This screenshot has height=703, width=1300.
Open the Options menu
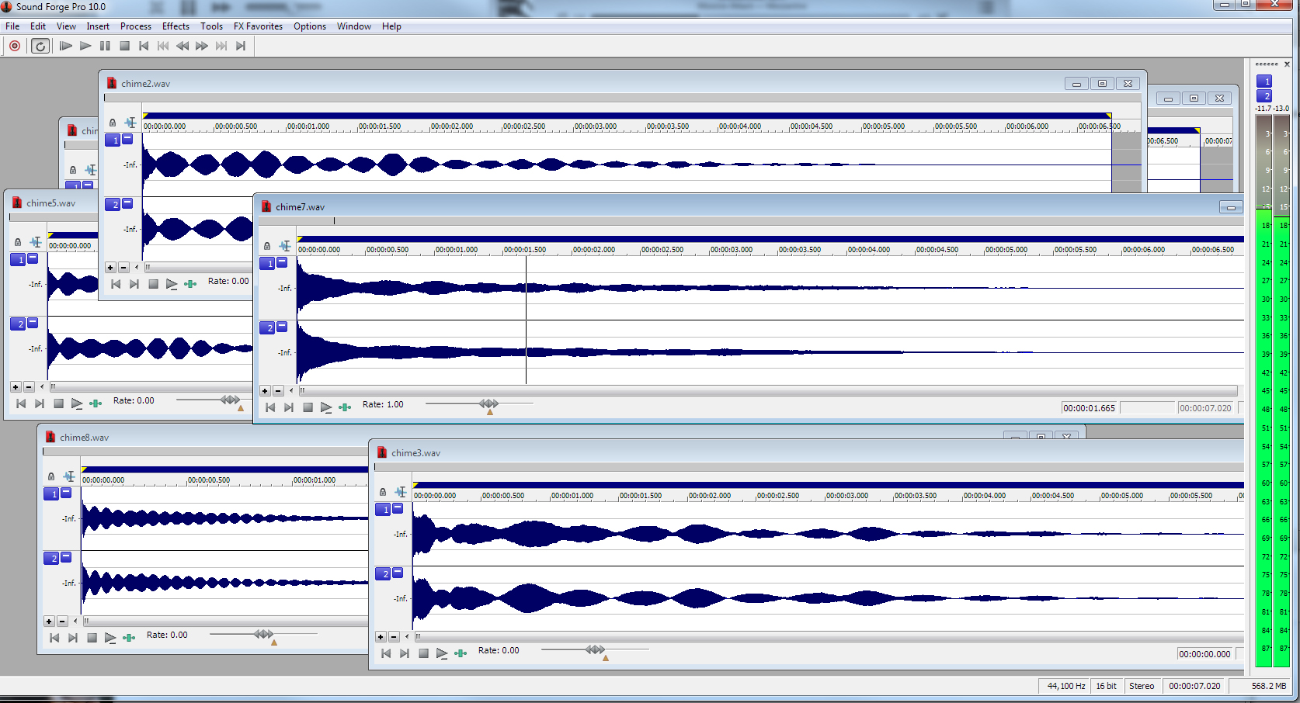point(310,26)
